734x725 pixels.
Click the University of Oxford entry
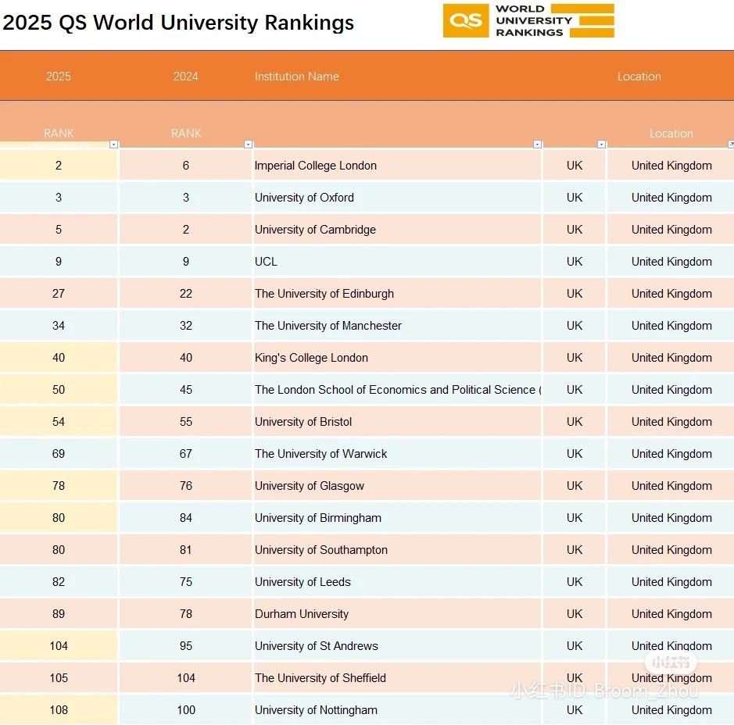pos(304,198)
